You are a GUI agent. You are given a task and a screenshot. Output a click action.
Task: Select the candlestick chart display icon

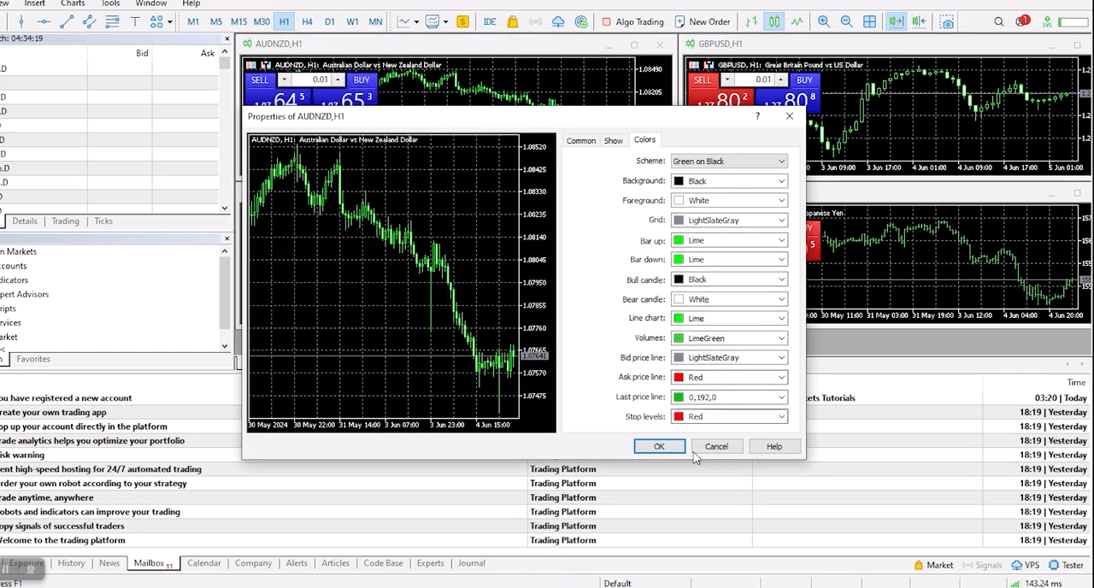773,21
